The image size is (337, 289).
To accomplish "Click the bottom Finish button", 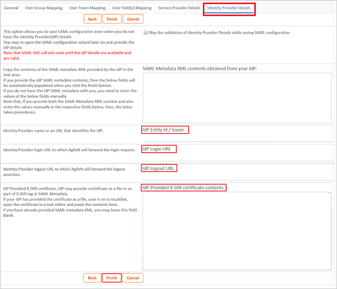I will pos(111,278).
